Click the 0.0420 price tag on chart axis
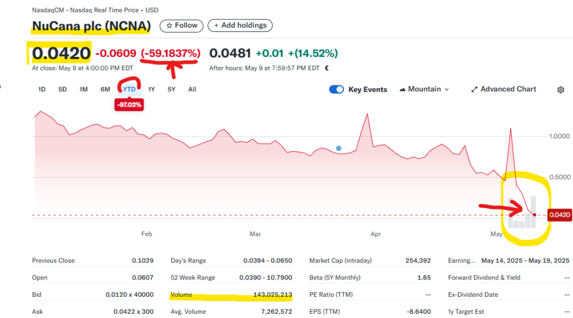573x318 pixels. pyautogui.click(x=559, y=215)
